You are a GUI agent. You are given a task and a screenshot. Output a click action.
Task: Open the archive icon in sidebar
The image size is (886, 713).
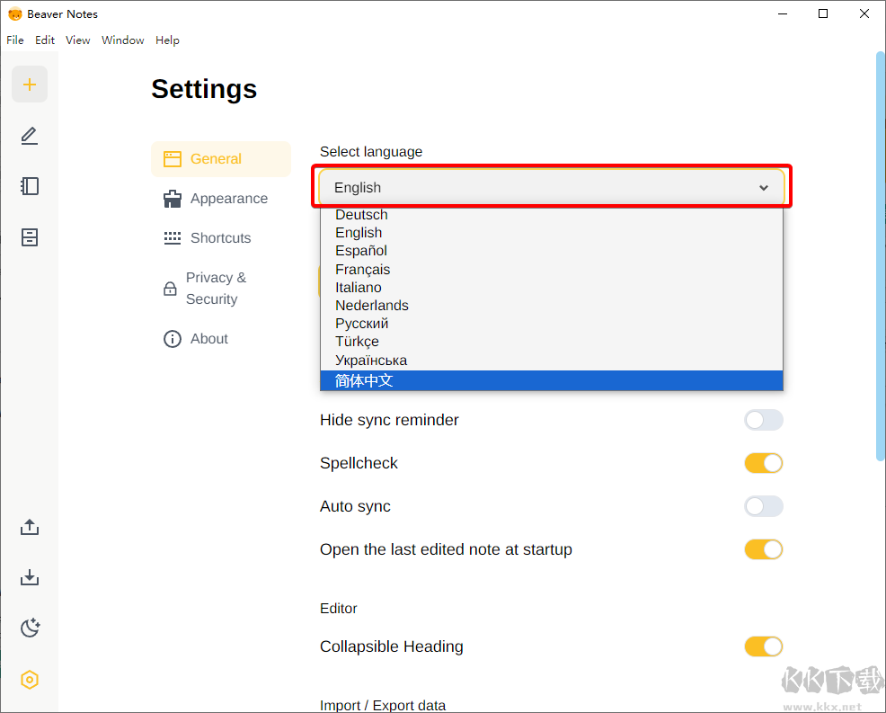[30, 237]
